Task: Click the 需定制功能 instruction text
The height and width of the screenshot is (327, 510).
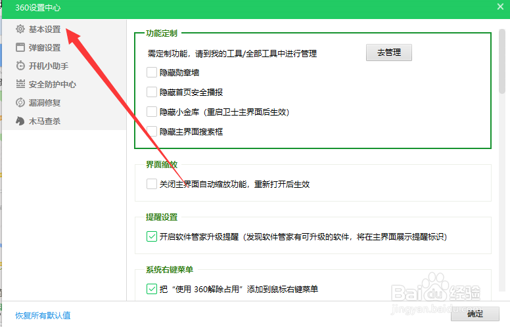Action: pos(232,54)
